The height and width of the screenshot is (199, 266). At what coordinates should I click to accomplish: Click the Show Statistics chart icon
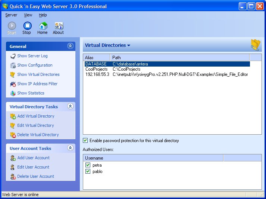pos(13,93)
